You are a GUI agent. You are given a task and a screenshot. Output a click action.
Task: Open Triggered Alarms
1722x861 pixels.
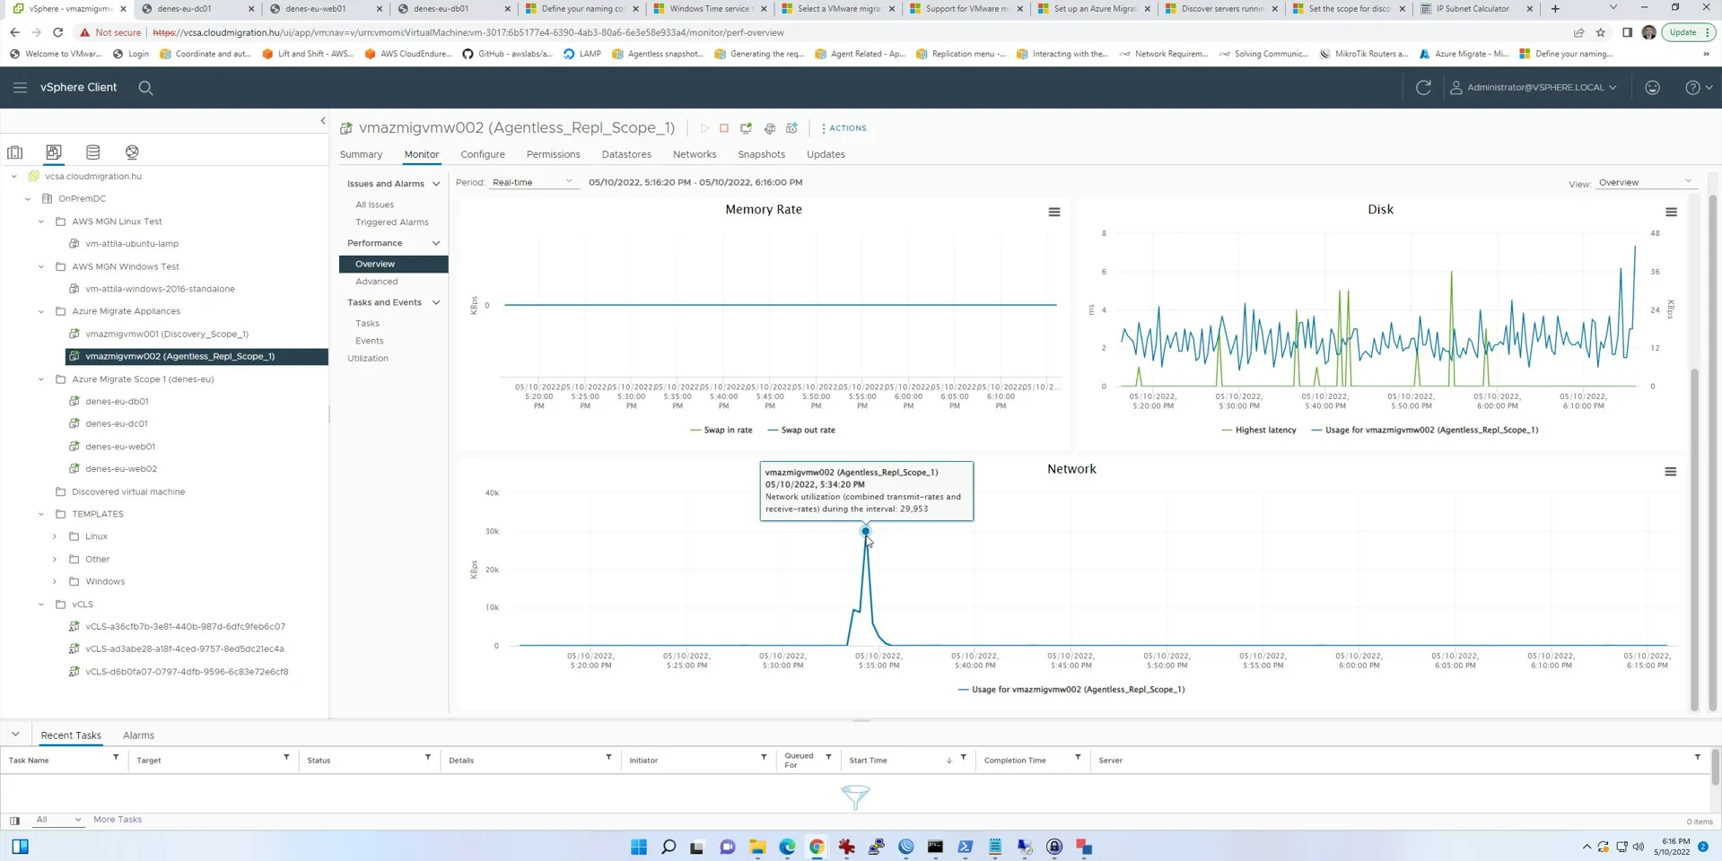(392, 222)
